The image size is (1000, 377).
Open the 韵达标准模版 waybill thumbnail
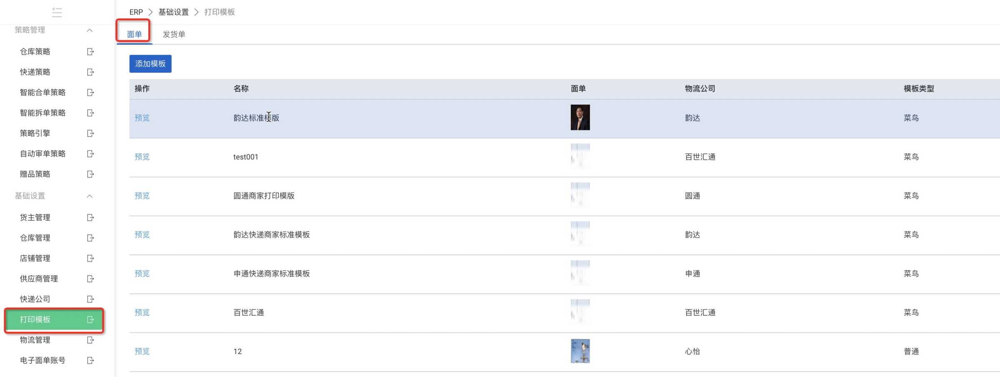[x=580, y=117]
